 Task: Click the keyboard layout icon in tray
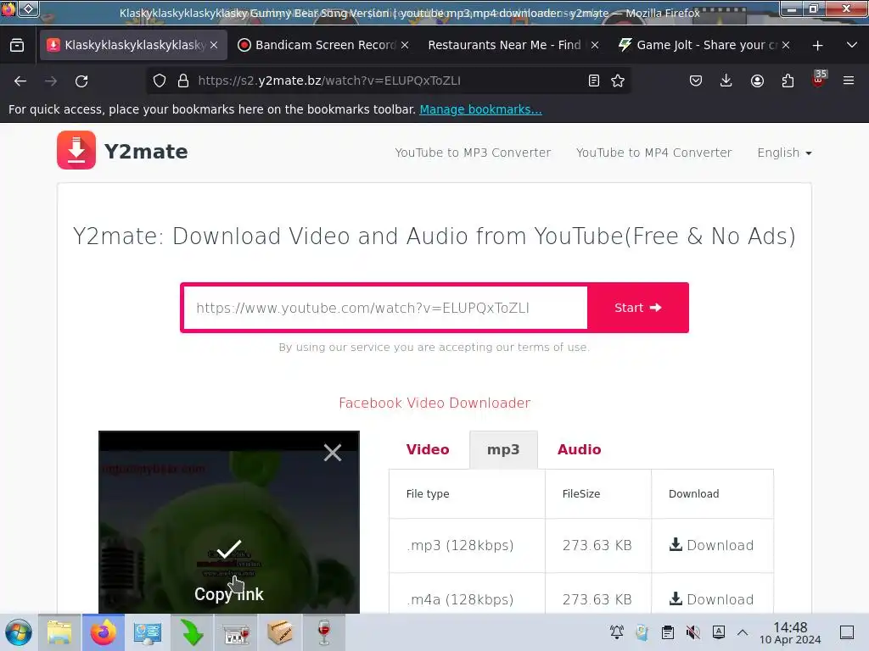pos(718,632)
